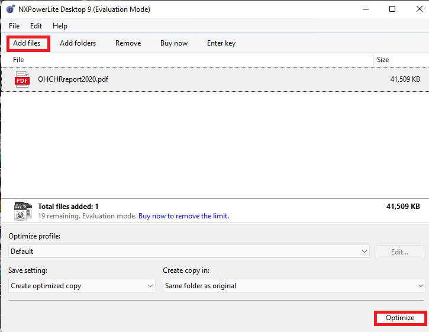Viewport: 429px width, 332px height.
Task: Click the NXPowerLite app icon in title bar
Action: [x=10, y=9]
